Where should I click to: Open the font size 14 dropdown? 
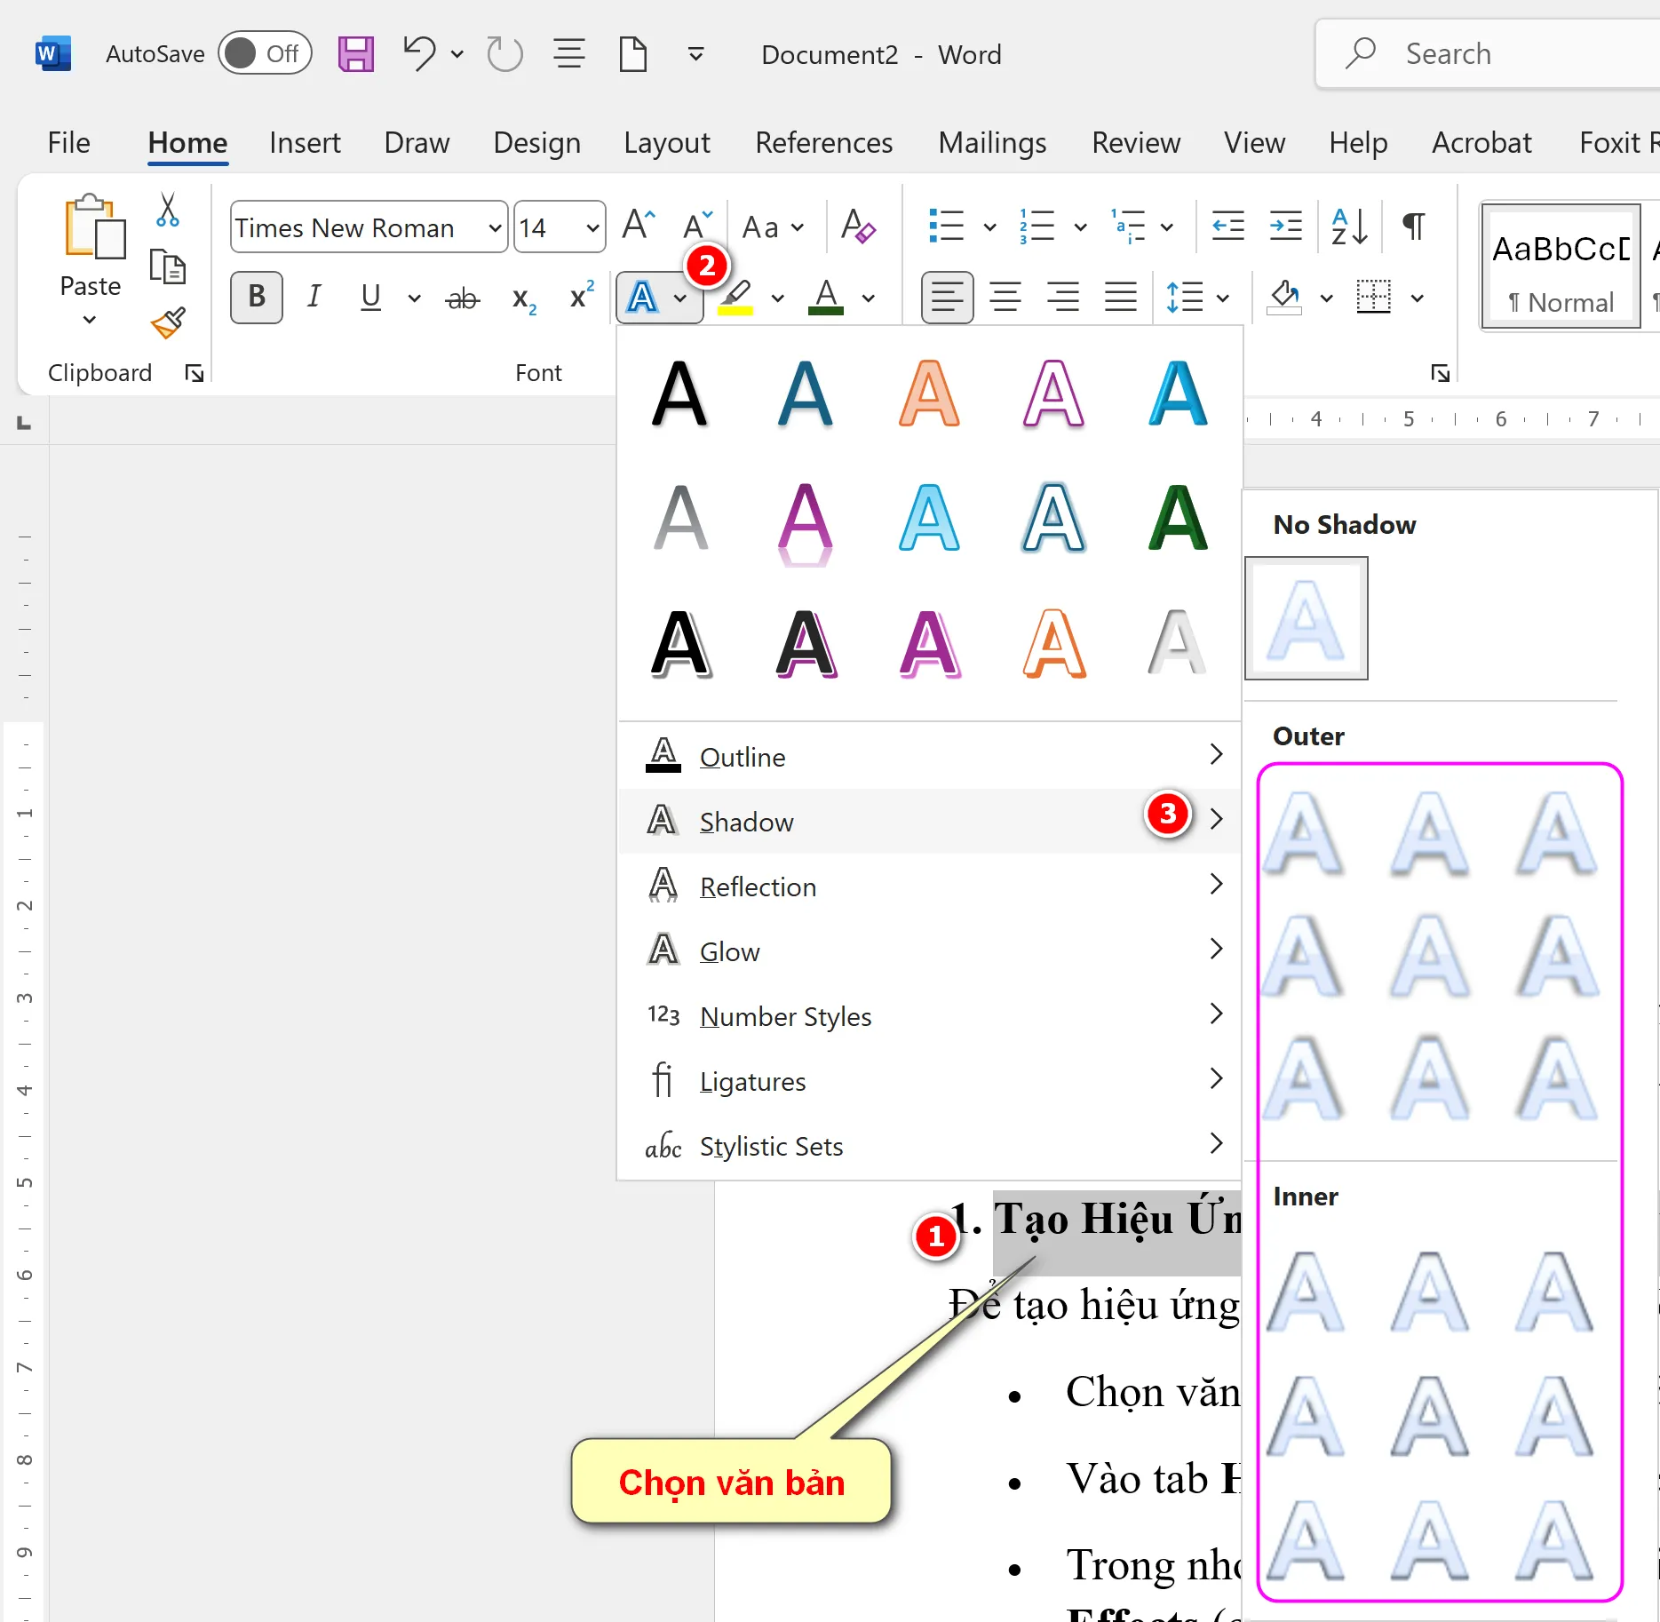[592, 228]
